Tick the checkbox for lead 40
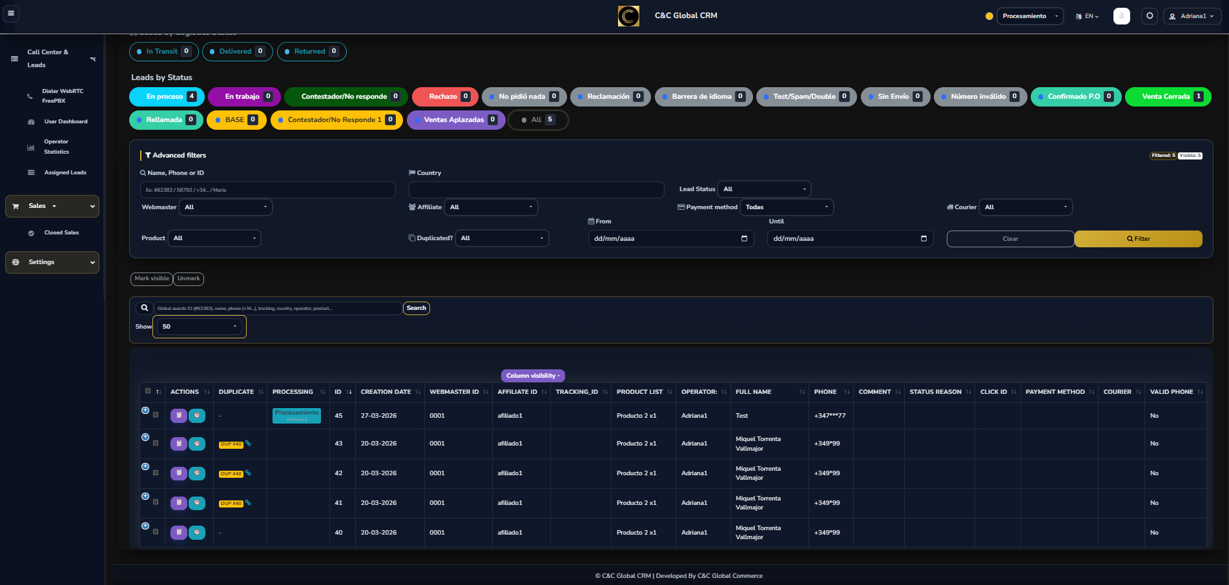Screen dimensions: 1229x585 coord(156,532)
